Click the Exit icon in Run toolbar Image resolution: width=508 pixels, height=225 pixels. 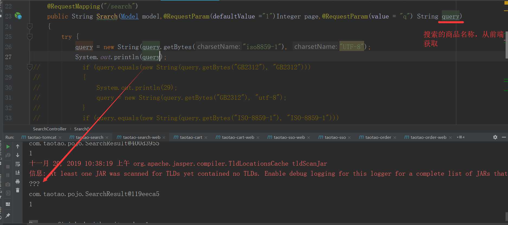(8, 193)
